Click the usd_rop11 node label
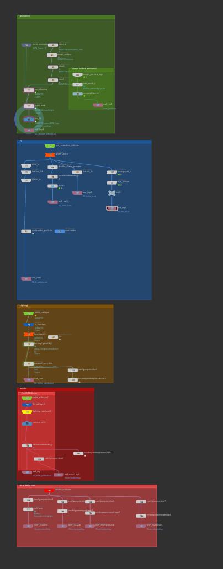 [x=63, y=201]
